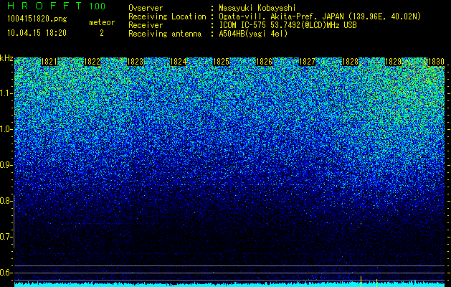Click the 1824 time marker
Screen dimensions: 451x287
[179, 62]
